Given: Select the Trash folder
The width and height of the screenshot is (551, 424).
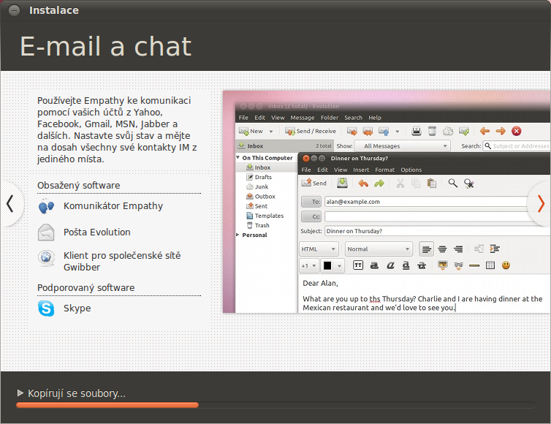Looking at the screenshot, I should tap(258, 225).
